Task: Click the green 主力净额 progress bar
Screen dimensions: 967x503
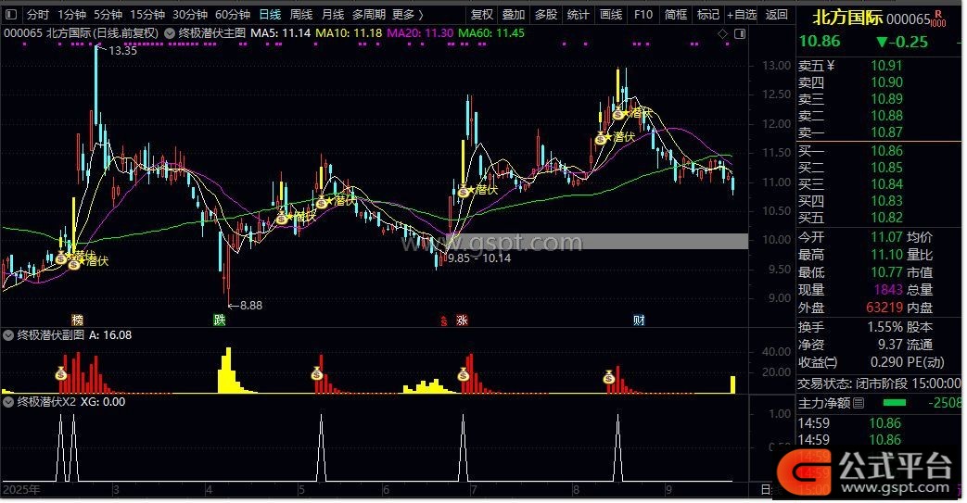Action: 894,403
